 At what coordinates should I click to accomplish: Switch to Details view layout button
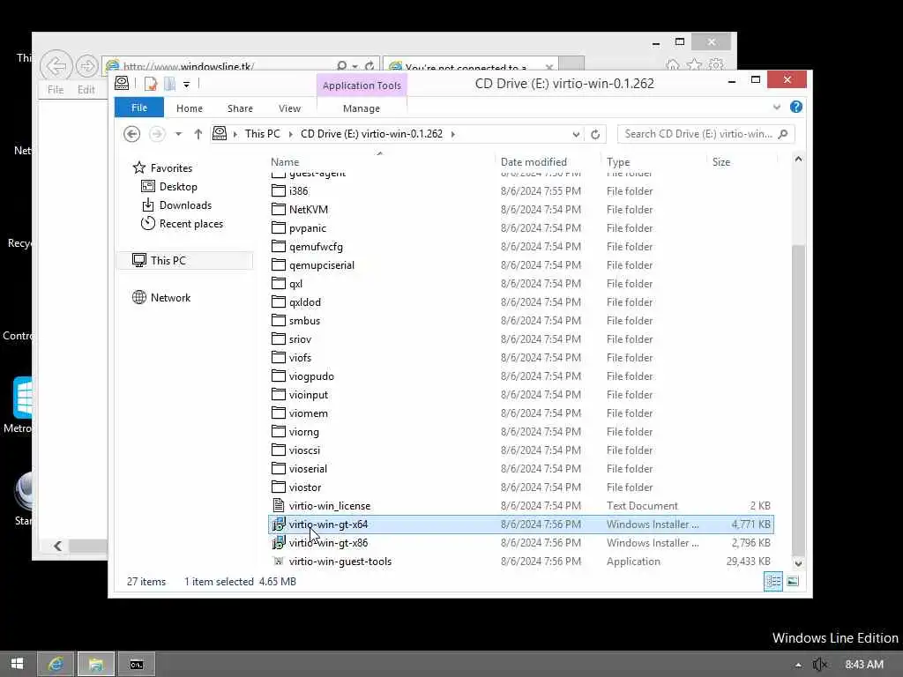[x=772, y=582]
